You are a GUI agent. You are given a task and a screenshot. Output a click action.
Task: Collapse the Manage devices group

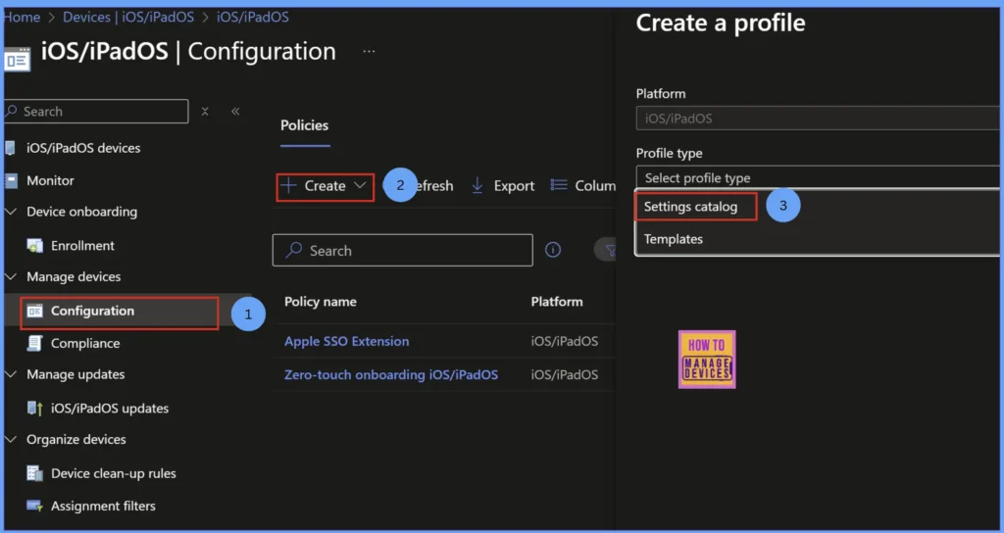(11, 277)
